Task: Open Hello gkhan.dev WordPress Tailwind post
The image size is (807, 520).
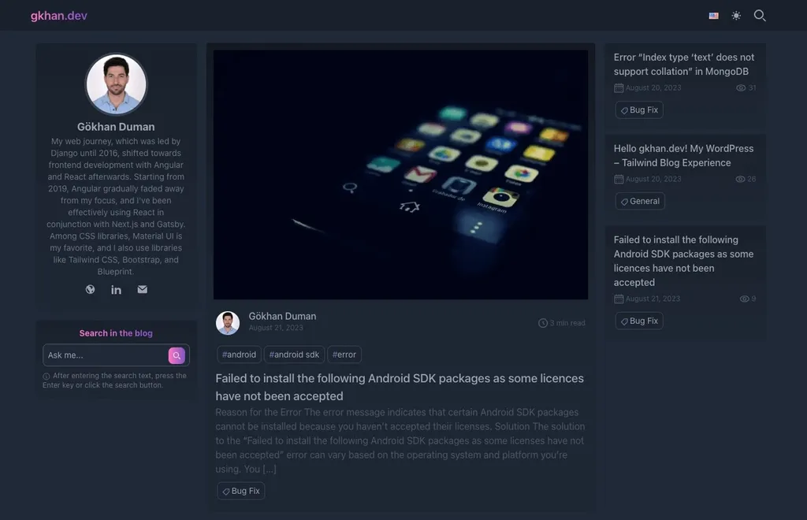Action: tap(683, 155)
